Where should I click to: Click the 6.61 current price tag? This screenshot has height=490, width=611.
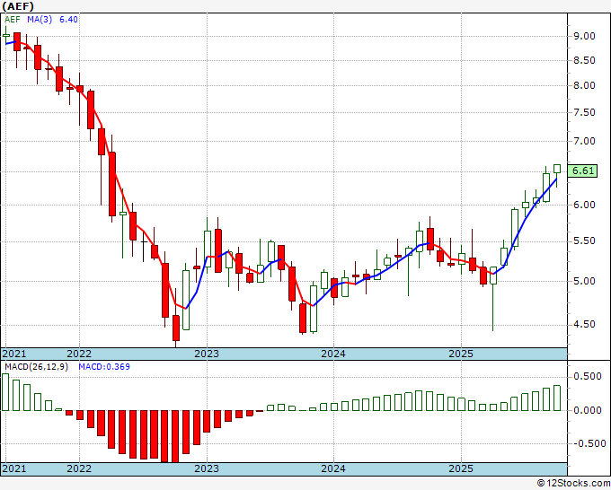click(x=582, y=171)
